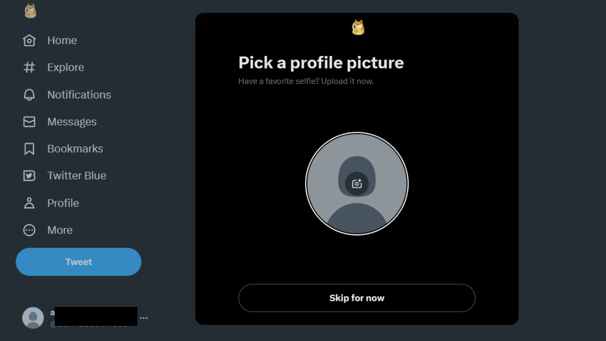Viewport: 606px width, 341px height.
Task: Choose Skip for now
Action: coord(357,298)
